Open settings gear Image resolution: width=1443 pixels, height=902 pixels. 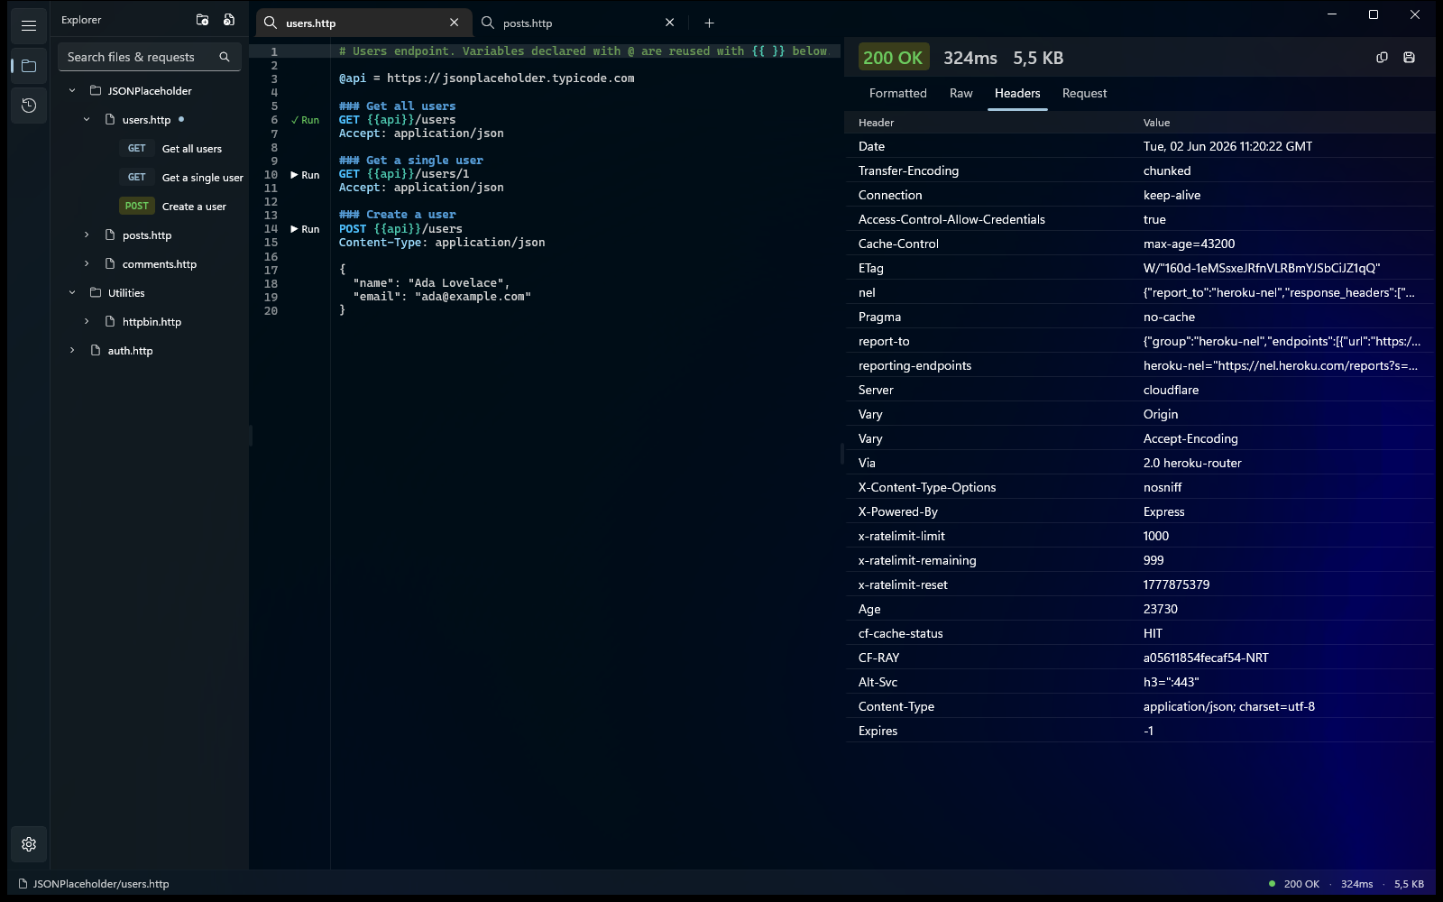(29, 844)
